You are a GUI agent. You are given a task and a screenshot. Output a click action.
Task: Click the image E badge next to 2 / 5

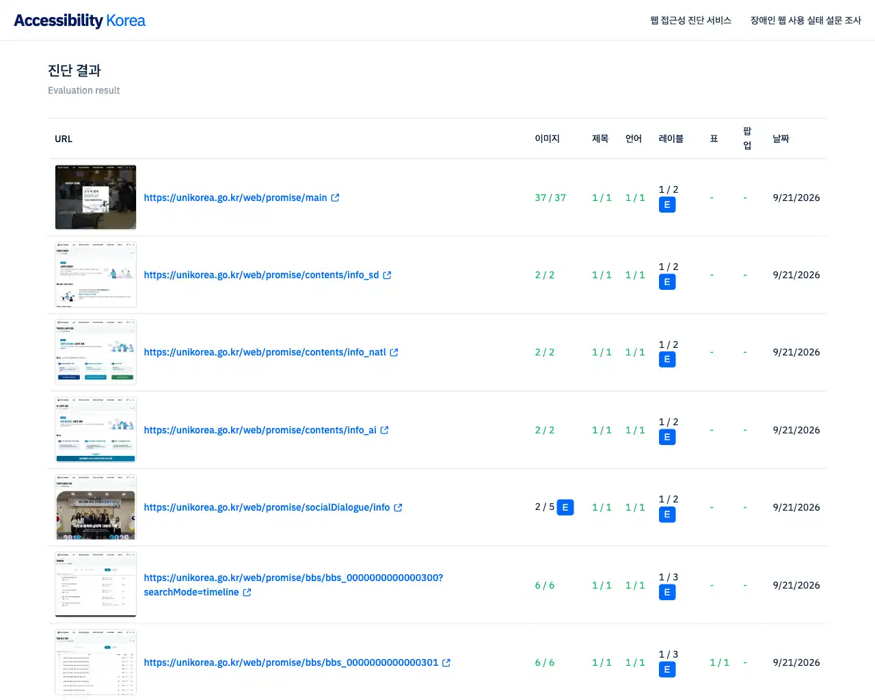(x=565, y=507)
